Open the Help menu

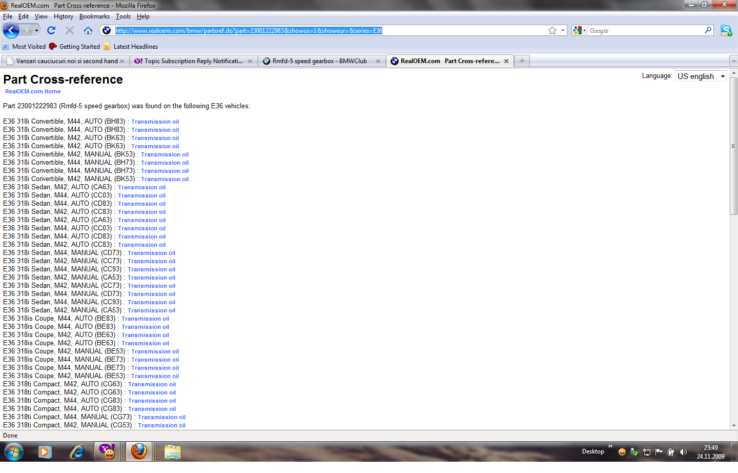point(143,16)
